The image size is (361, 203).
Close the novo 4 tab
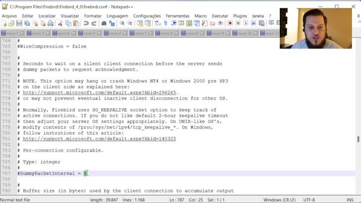125,33
